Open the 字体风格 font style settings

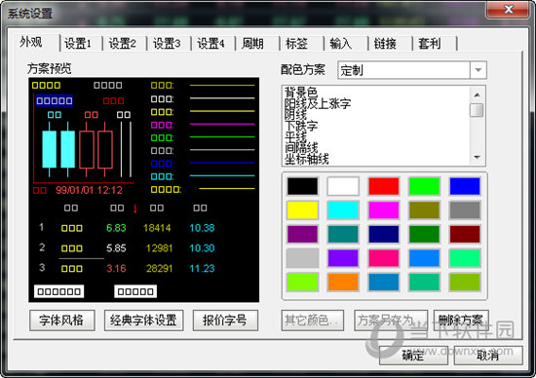(x=62, y=321)
